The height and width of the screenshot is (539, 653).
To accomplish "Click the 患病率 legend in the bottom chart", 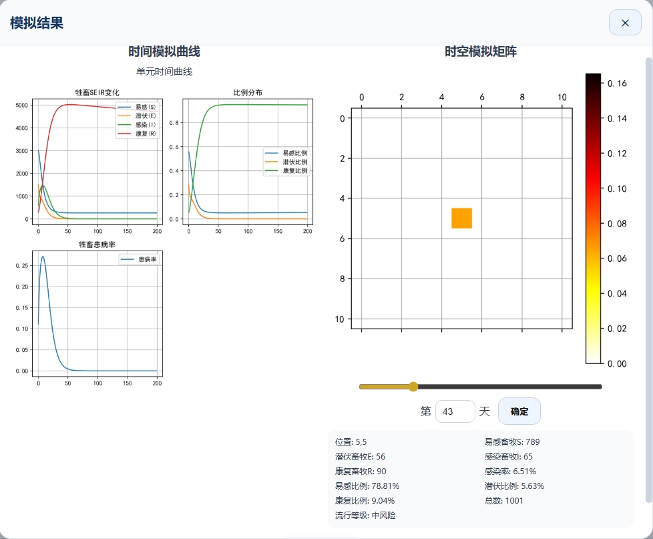I will click(142, 259).
